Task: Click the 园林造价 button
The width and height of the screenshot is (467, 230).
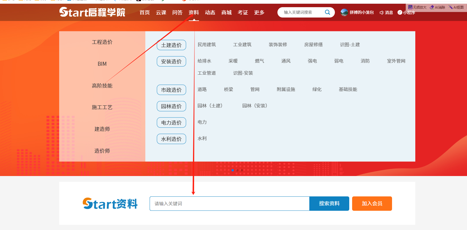Action: tap(171, 106)
